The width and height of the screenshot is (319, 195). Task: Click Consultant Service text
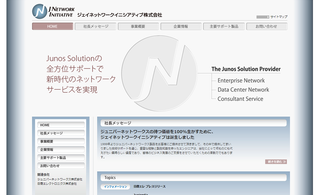[x=240, y=99]
